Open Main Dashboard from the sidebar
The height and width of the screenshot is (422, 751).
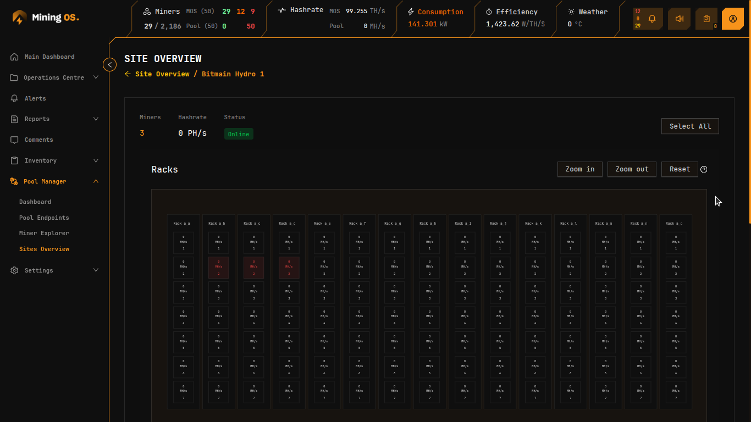49,57
